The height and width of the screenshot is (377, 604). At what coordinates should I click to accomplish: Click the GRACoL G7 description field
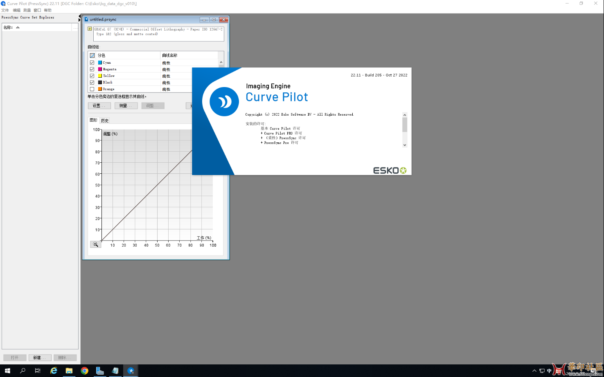click(159, 34)
